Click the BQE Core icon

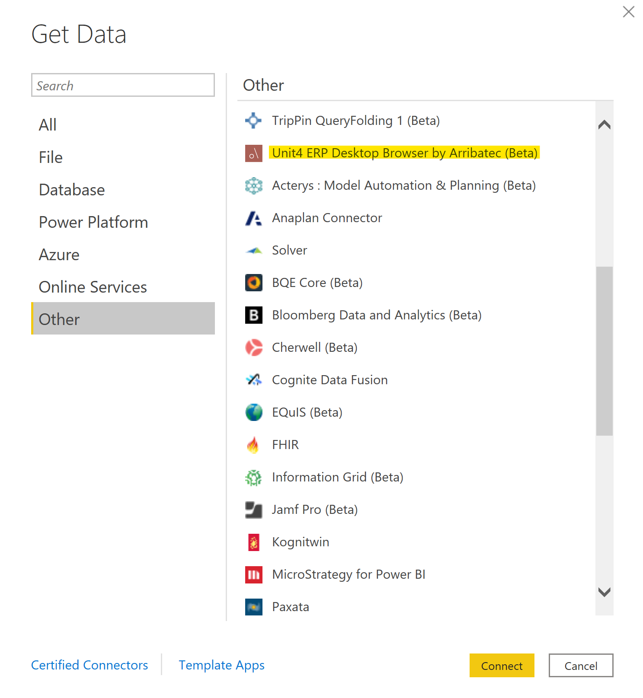coord(253,283)
